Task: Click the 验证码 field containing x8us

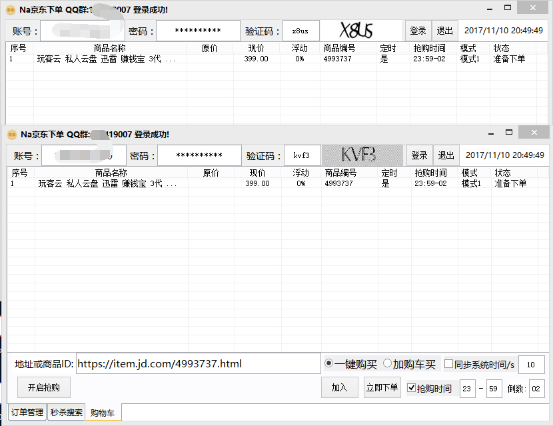Action: (x=300, y=31)
